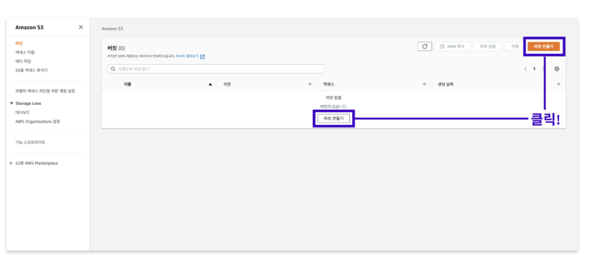592x265 pixels.
Task: Click the white 버킷 만들기 button in the empty table
Action: point(333,118)
